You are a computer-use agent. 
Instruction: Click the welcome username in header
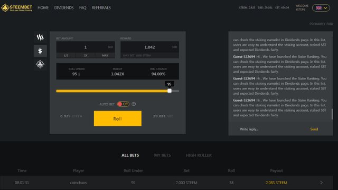click(300, 9)
